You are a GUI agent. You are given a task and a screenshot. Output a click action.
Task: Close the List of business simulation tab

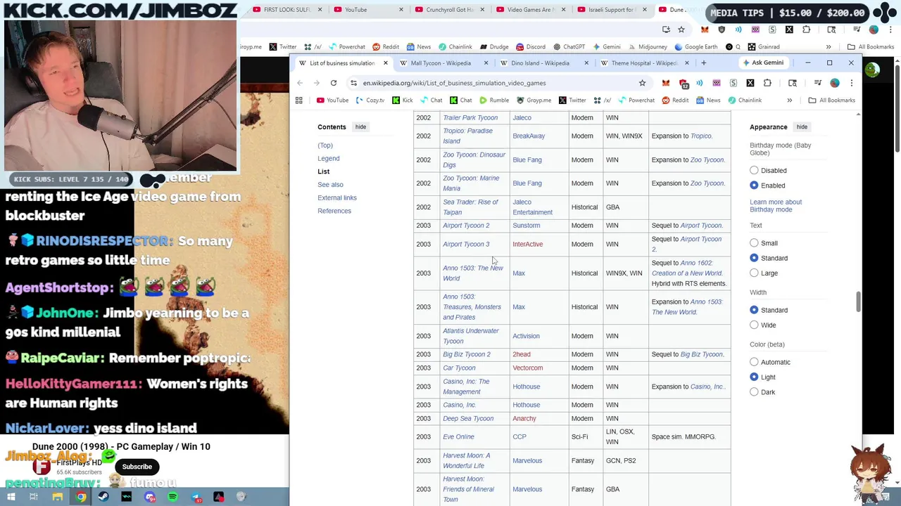point(385,63)
